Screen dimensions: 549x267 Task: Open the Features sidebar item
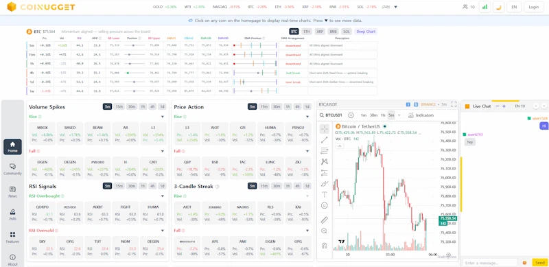pos(12,237)
